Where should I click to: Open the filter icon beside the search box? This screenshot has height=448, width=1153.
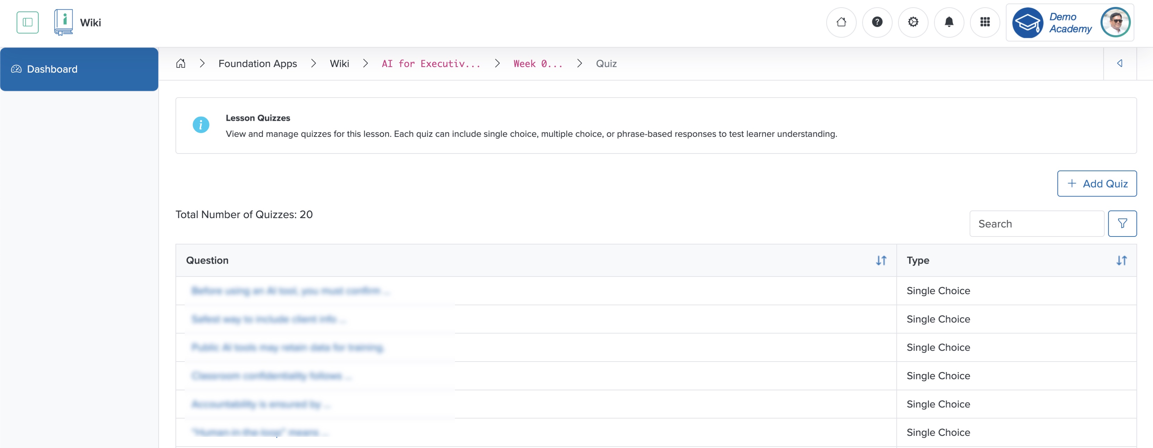1122,223
